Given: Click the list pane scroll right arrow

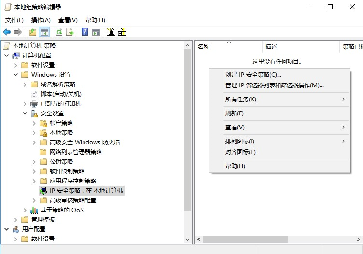Looking at the screenshot, I should (x=359, y=240).
